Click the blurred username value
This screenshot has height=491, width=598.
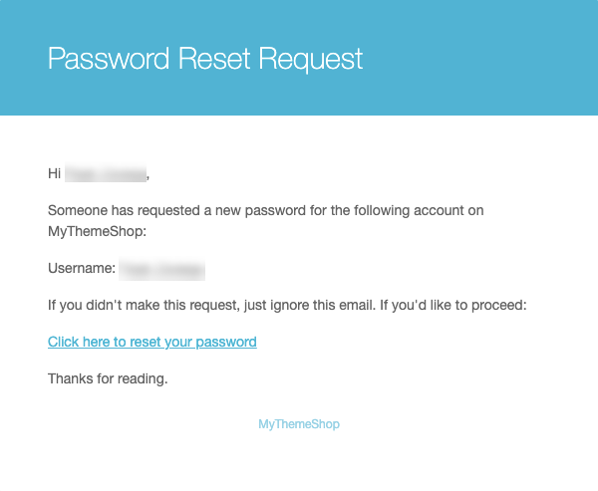tap(161, 269)
